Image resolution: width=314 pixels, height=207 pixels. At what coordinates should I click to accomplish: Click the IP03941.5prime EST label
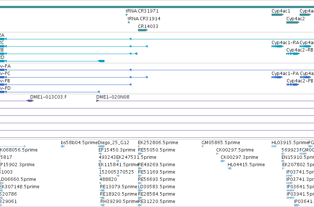(300, 194)
